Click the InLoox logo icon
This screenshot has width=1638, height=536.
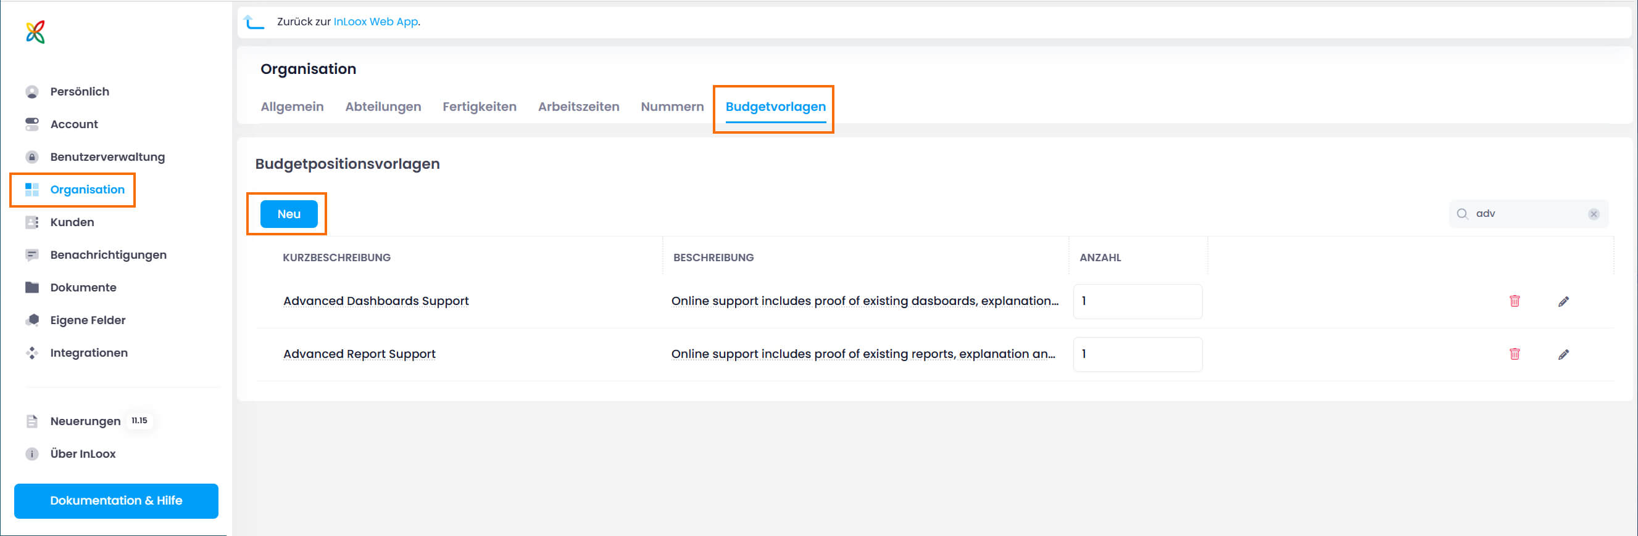coord(36,32)
